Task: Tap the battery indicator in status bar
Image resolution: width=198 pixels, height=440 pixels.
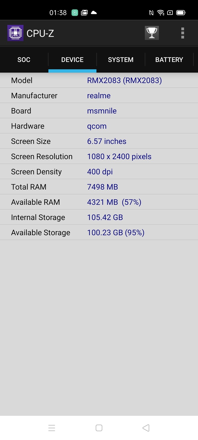Action: [x=181, y=13]
